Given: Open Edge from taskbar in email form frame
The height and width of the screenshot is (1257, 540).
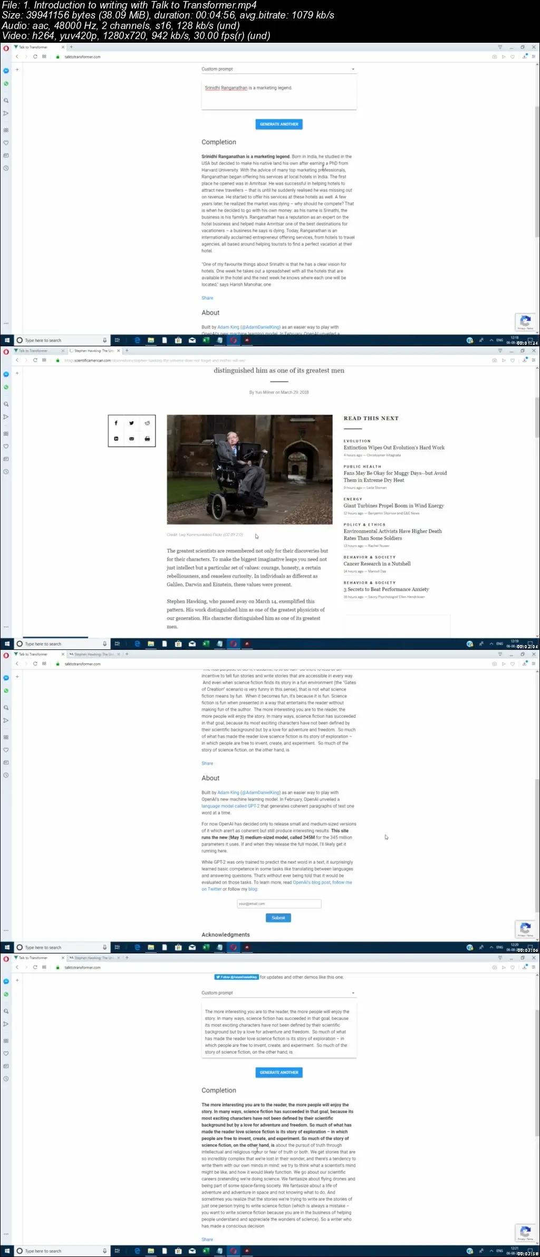Looking at the screenshot, I should (138, 948).
